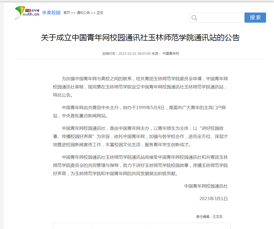Click the paragraph about 共同管理与指导

(x=140, y=165)
